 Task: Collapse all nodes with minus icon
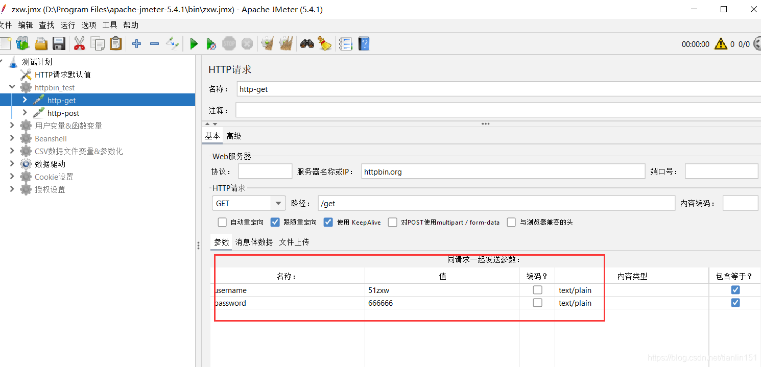click(154, 44)
